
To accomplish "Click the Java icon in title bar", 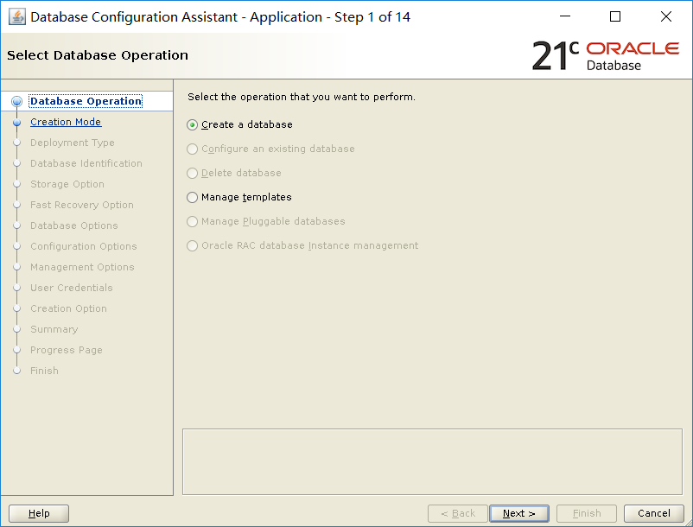I will pos(17,16).
